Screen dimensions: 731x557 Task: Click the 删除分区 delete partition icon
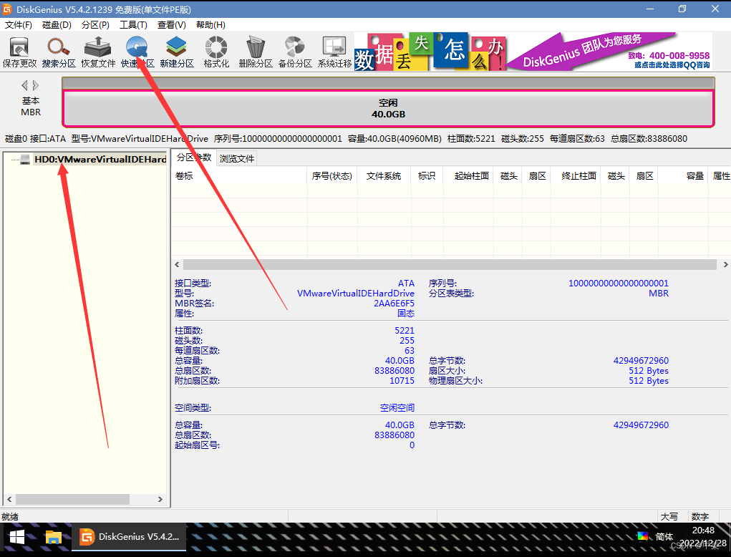click(256, 52)
